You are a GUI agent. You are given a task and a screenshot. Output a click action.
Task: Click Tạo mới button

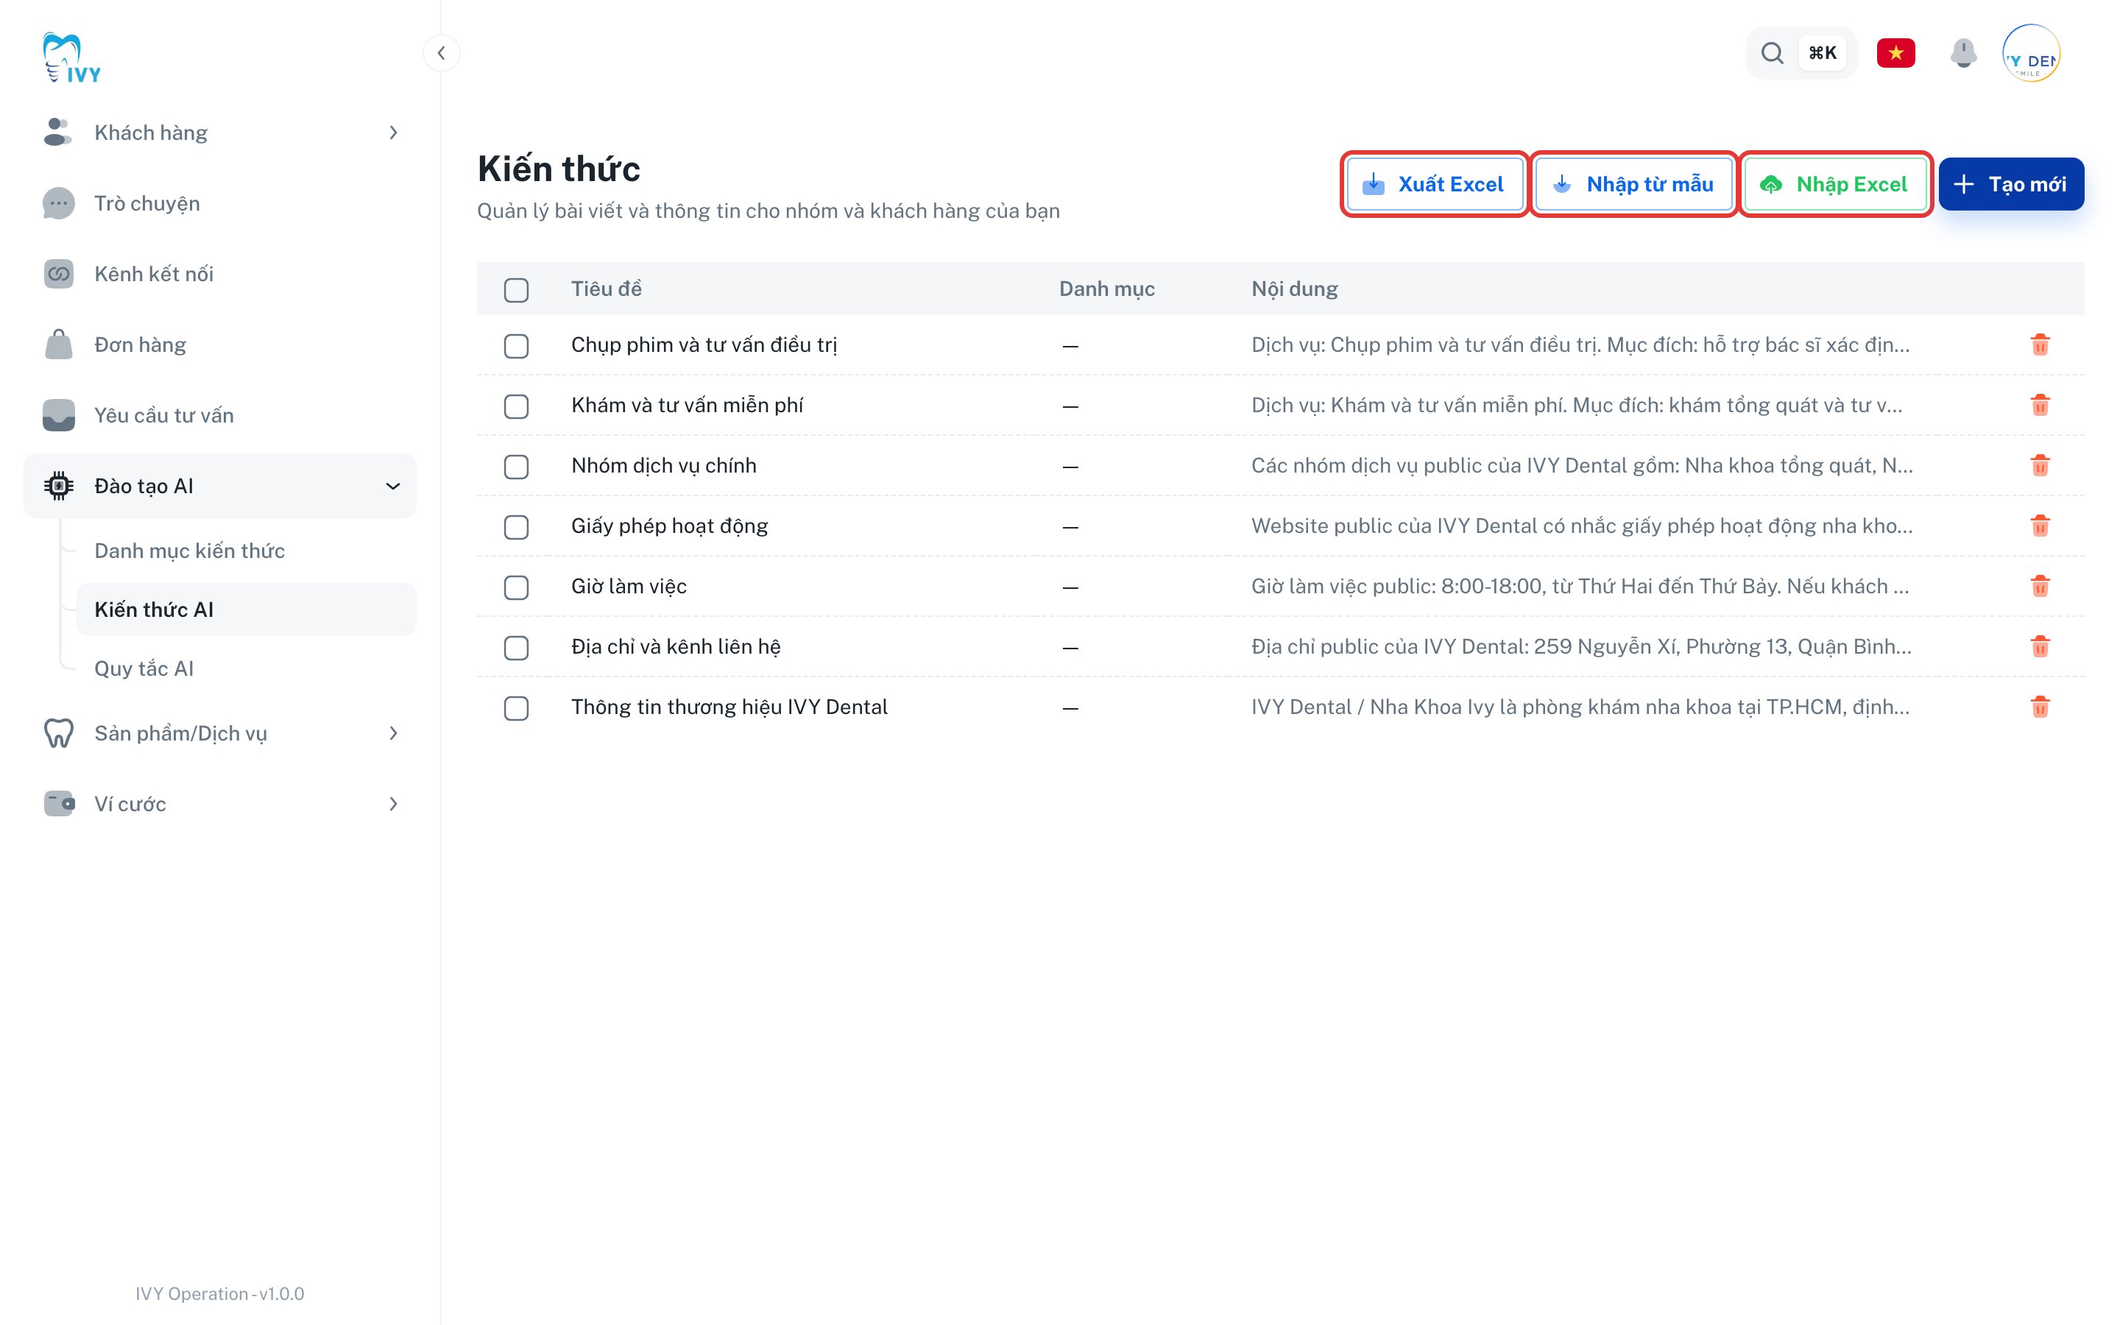click(2010, 184)
